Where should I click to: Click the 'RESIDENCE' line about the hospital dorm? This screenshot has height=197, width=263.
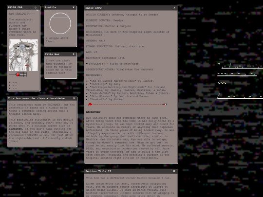tap(128, 34)
